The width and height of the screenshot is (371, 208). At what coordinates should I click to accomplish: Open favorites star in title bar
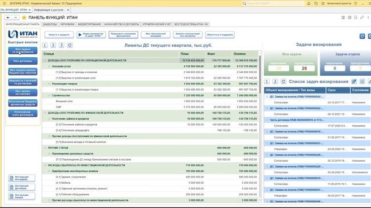pyautogui.click(x=323, y=3)
